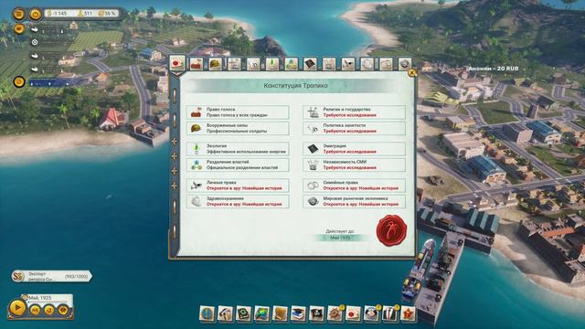Click the blue progress bar at the left edge
This screenshot has height=329, width=585.
[48, 83]
